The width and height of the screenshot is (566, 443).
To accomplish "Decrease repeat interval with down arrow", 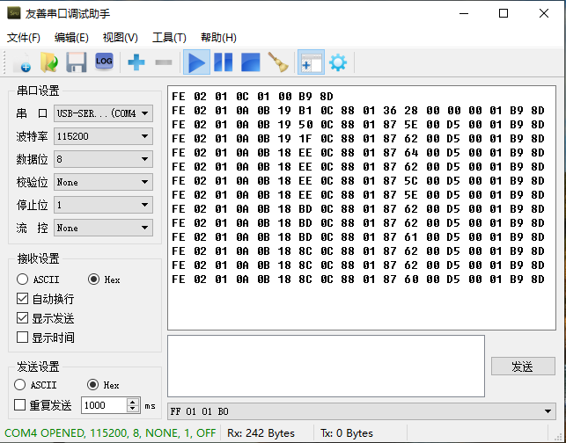I will (x=133, y=409).
